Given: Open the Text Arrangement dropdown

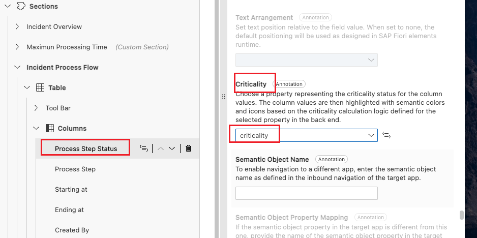Looking at the screenshot, I should click(x=371, y=60).
